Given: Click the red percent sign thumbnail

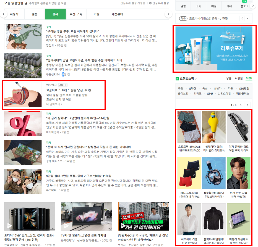Looking at the screenshot, I should (23, 123).
